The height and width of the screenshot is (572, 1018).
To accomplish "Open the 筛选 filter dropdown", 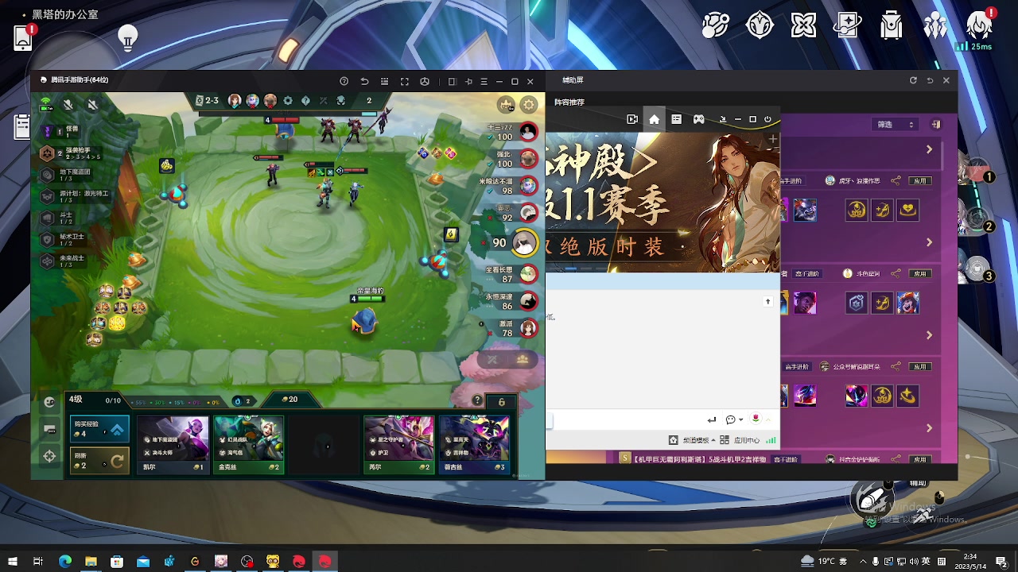I will click(x=896, y=125).
